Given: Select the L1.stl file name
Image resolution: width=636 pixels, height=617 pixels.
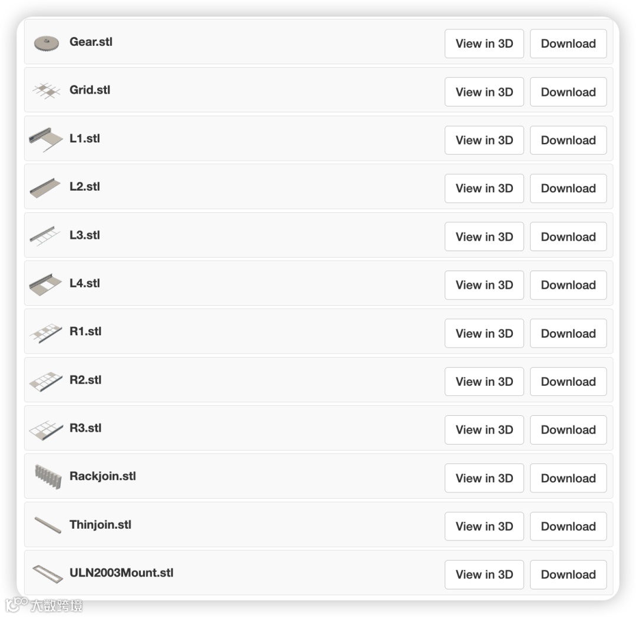Looking at the screenshot, I should (85, 139).
